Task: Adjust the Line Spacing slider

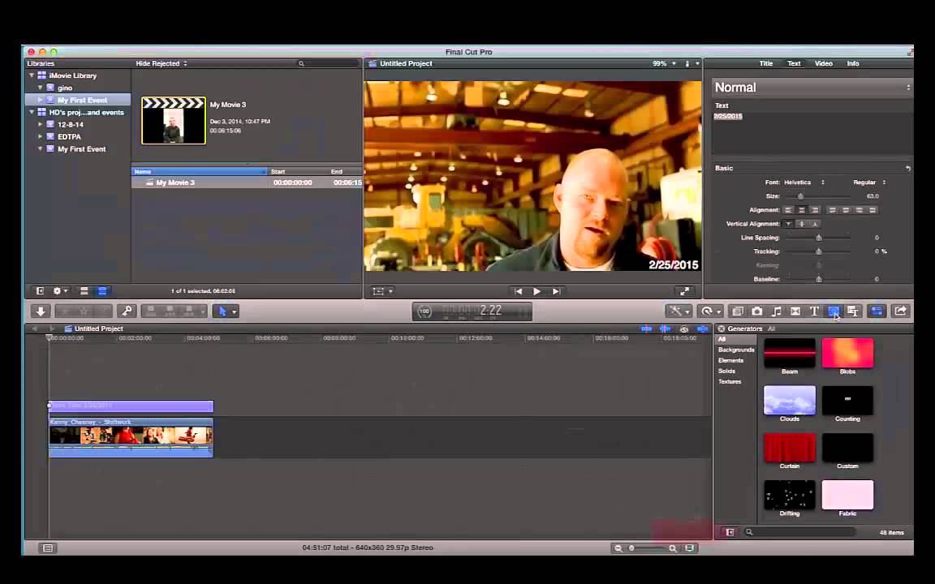Action: 819,238
